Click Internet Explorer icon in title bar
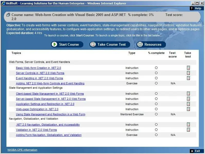205x154 pixels. pyautogui.click(x=3, y=3)
